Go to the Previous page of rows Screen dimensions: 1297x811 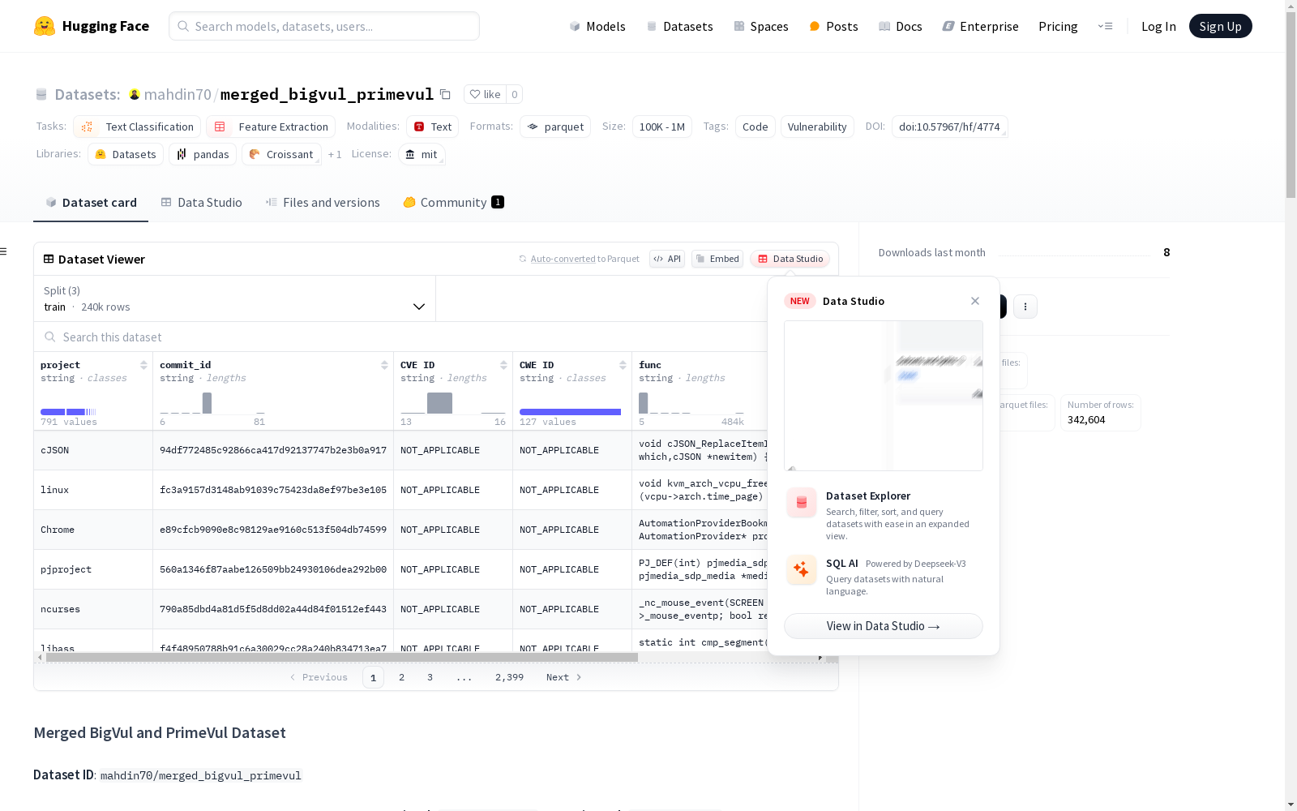(x=319, y=677)
